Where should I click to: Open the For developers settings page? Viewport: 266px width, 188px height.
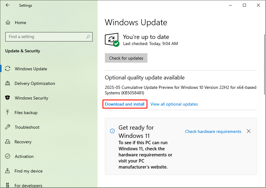[28, 185]
